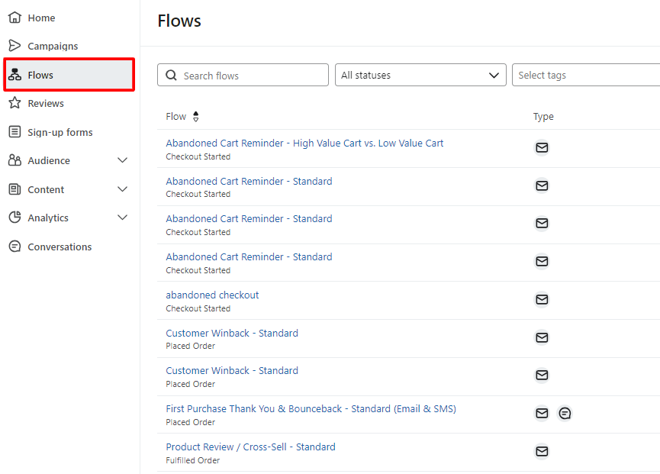Expand the Analytics section chevron
This screenshot has height=474, width=660.
(123, 218)
